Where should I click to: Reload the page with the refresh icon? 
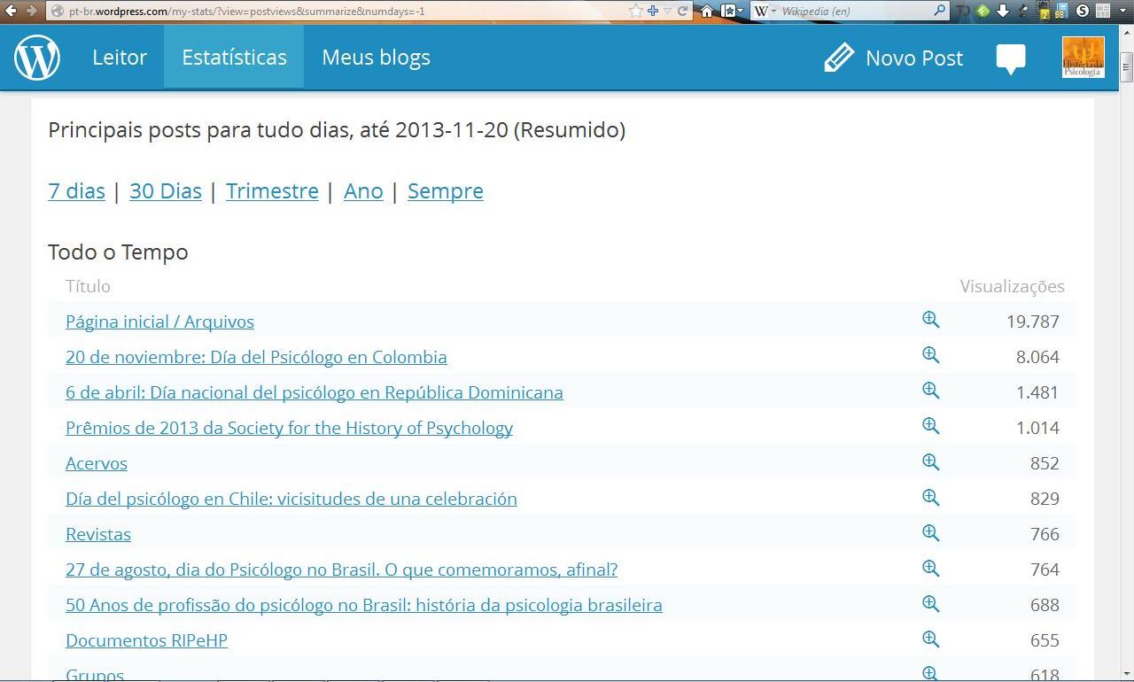click(x=683, y=11)
